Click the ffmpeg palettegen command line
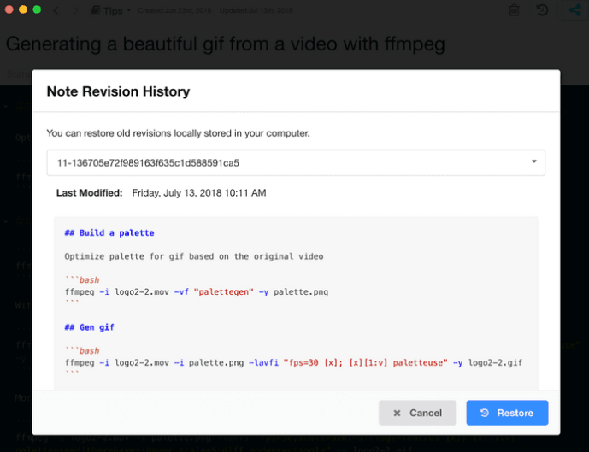The image size is (589, 452). [x=197, y=291]
